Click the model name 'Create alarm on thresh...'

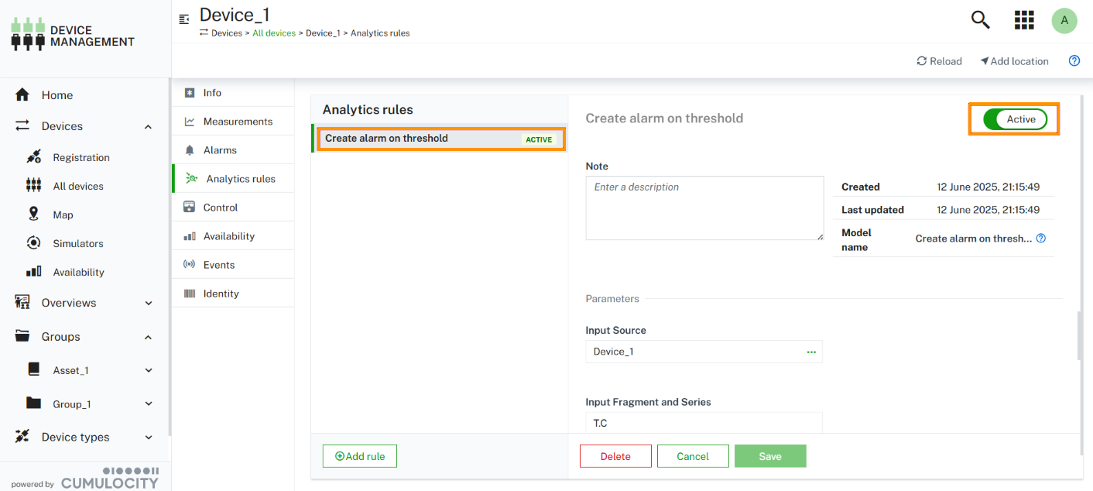973,239
